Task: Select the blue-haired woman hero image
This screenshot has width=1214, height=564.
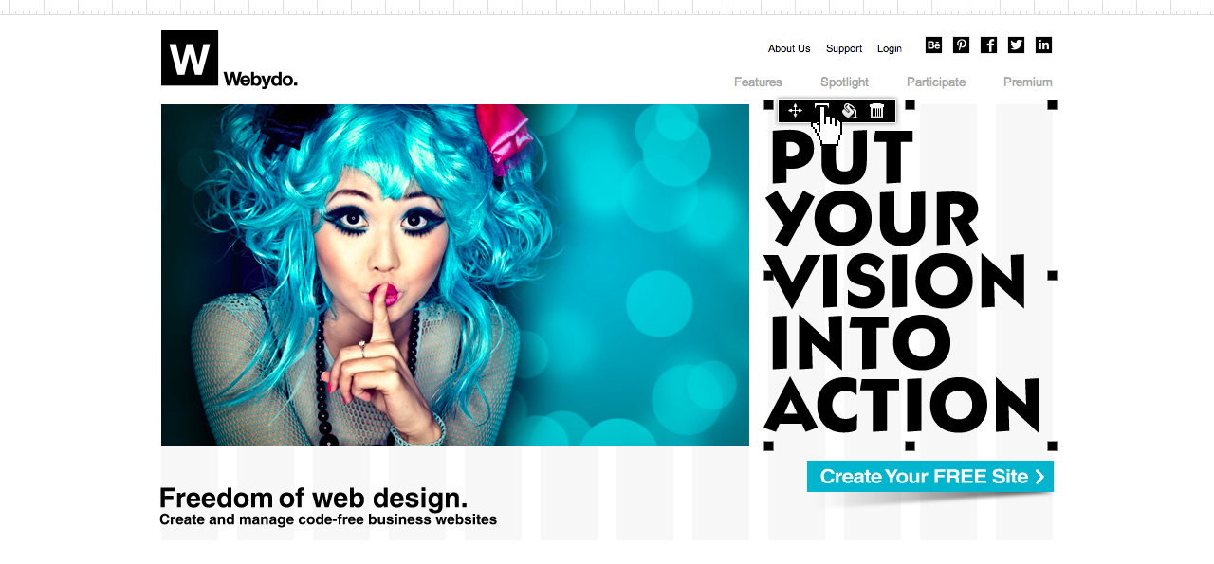Action: click(455, 275)
